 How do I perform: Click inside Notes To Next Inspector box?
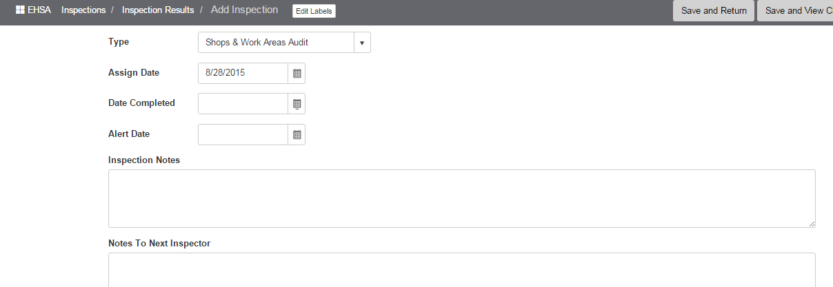point(462,270)
